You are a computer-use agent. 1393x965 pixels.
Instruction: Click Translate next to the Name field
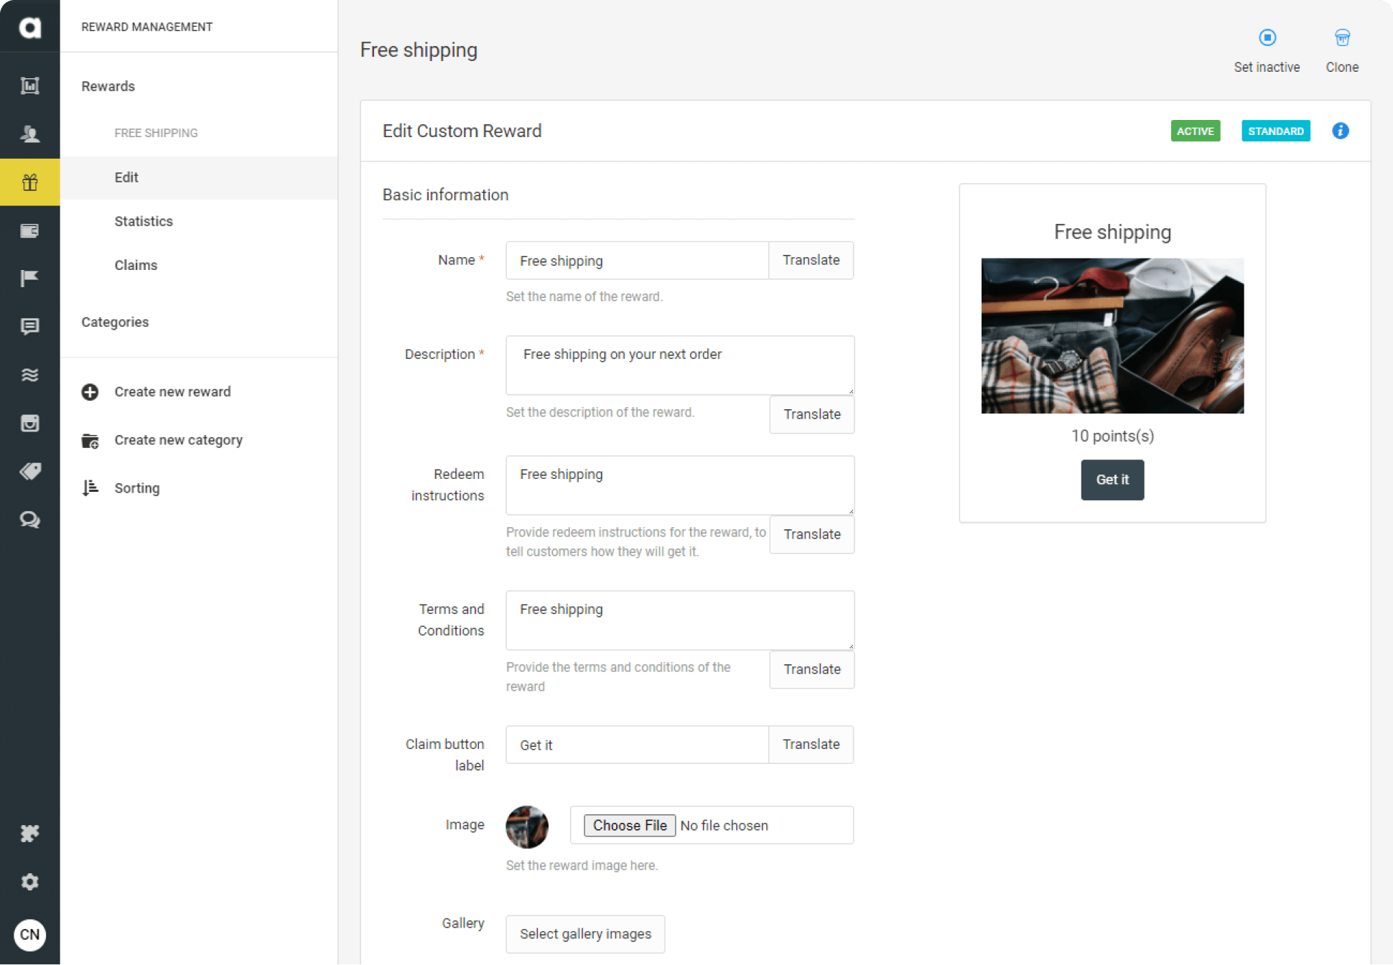(811, 260)
